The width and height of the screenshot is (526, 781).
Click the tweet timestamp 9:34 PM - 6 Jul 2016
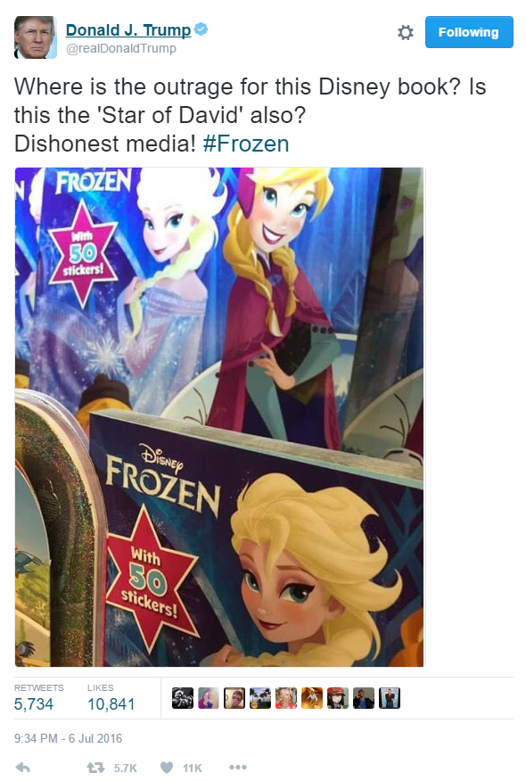tap(69, 738)
